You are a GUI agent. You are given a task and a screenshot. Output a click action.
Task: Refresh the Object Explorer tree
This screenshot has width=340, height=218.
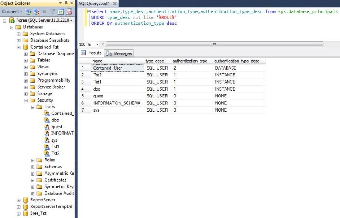click(x=61, y=12)
